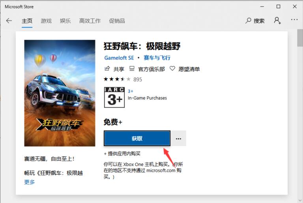Open the 赛车与飞行 category link
The width and height of the screenshot is (303, 203).
[157, 58]
